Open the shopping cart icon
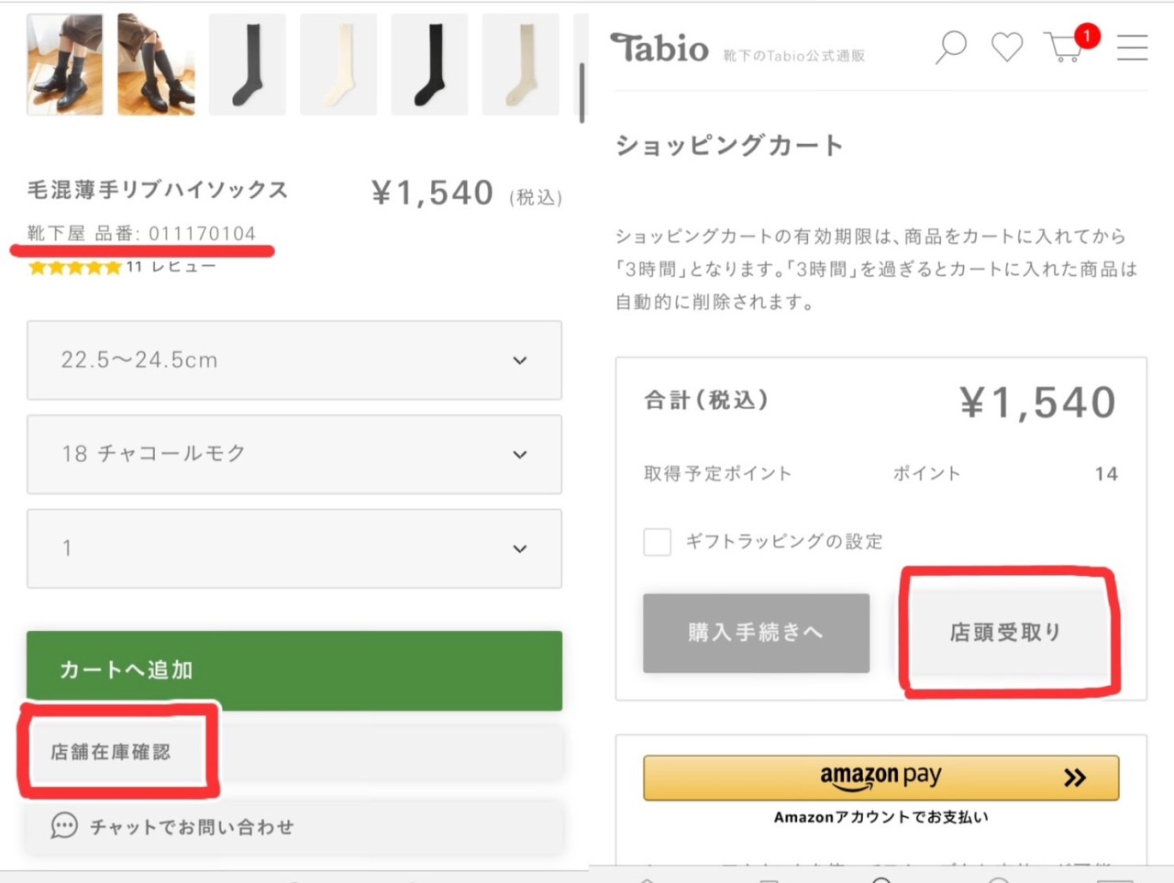Image resolution: width=1174 pixels, height=883 pixels. (x=1064, y=46)
